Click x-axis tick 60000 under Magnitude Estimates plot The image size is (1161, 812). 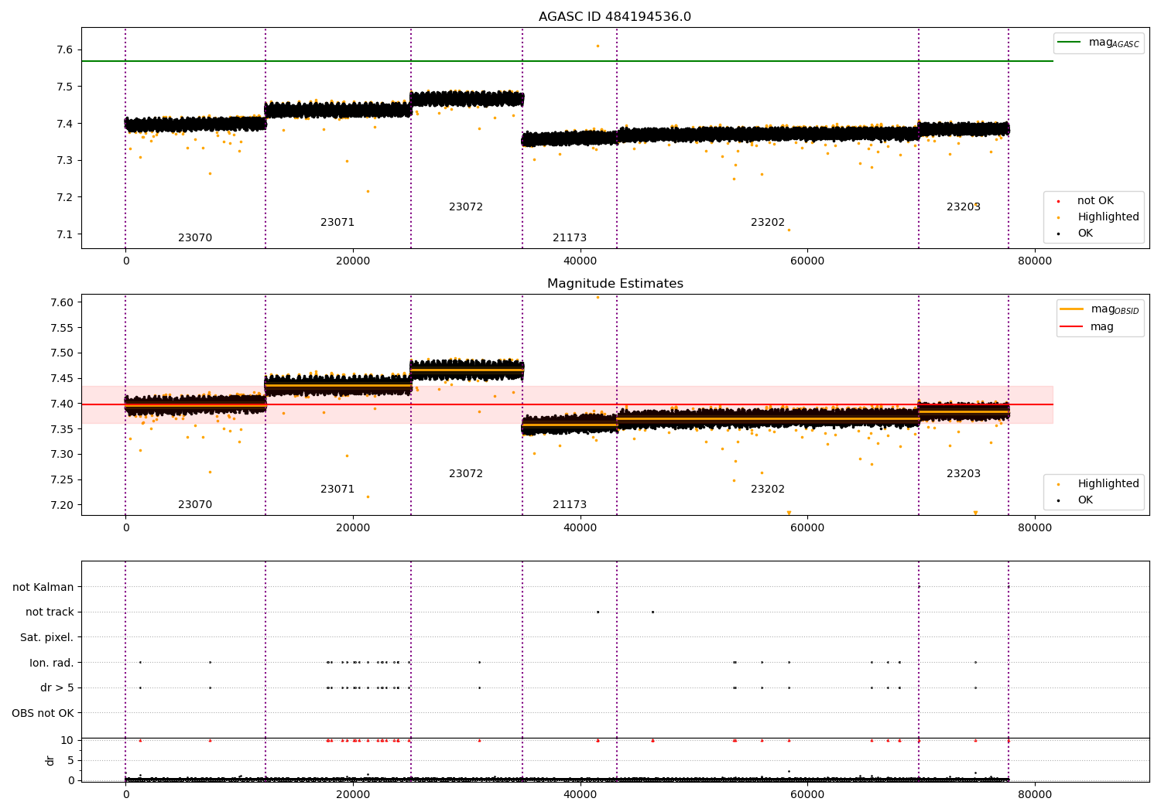(807, 528)
